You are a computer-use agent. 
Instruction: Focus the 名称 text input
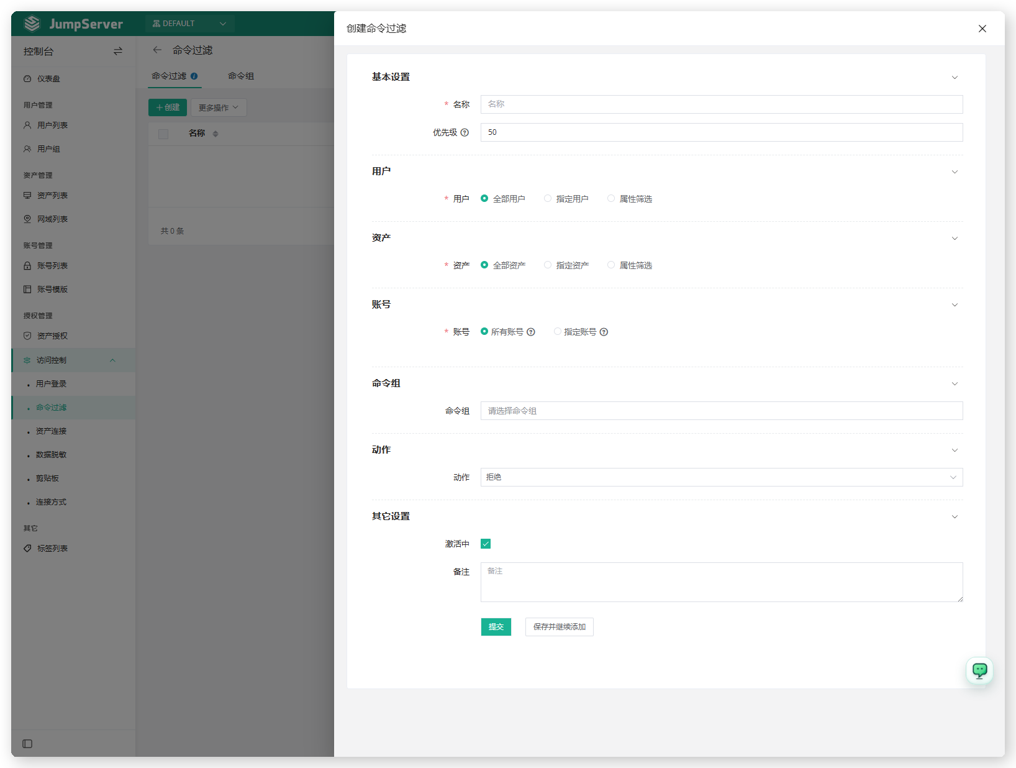pos(722,104)
